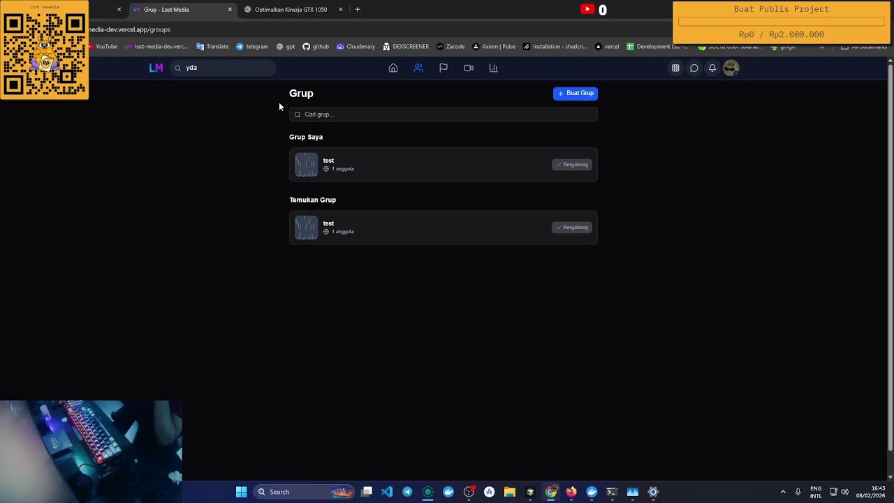Open the vercel bookmark
The height and width of the screenshot is (503, 894).
(x=607, y=47)
